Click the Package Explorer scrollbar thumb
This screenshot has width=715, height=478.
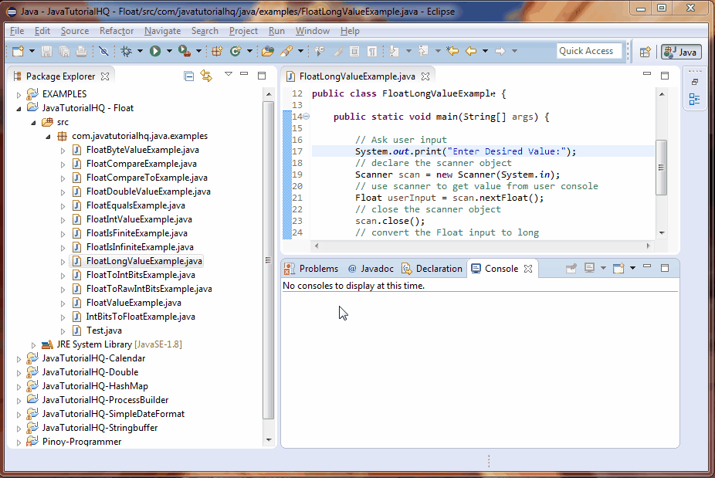pyautogui.click(x=268, y=260)
